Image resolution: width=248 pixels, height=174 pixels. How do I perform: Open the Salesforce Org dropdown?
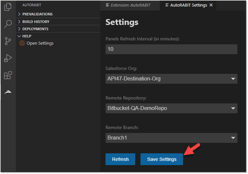coord(172,79)
